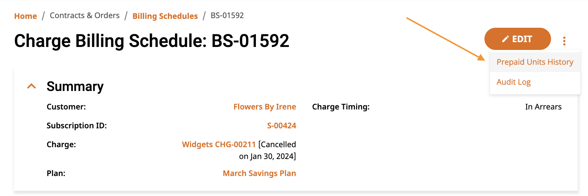Click Contracts & Orders breadcrumb
This screenshot has width=588, height=196.
point(85,16)
